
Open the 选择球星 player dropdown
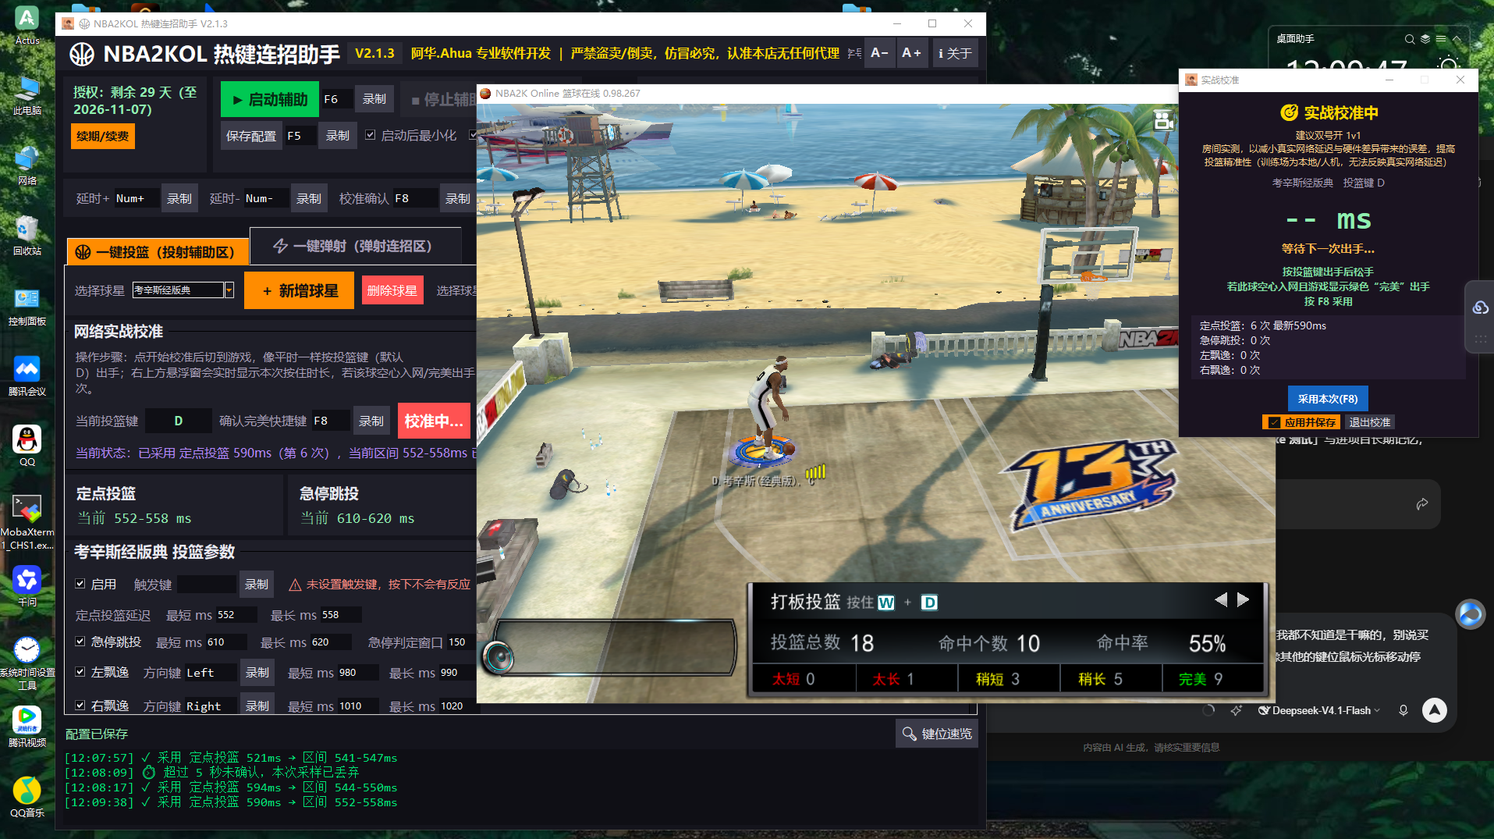pos(229,290)
